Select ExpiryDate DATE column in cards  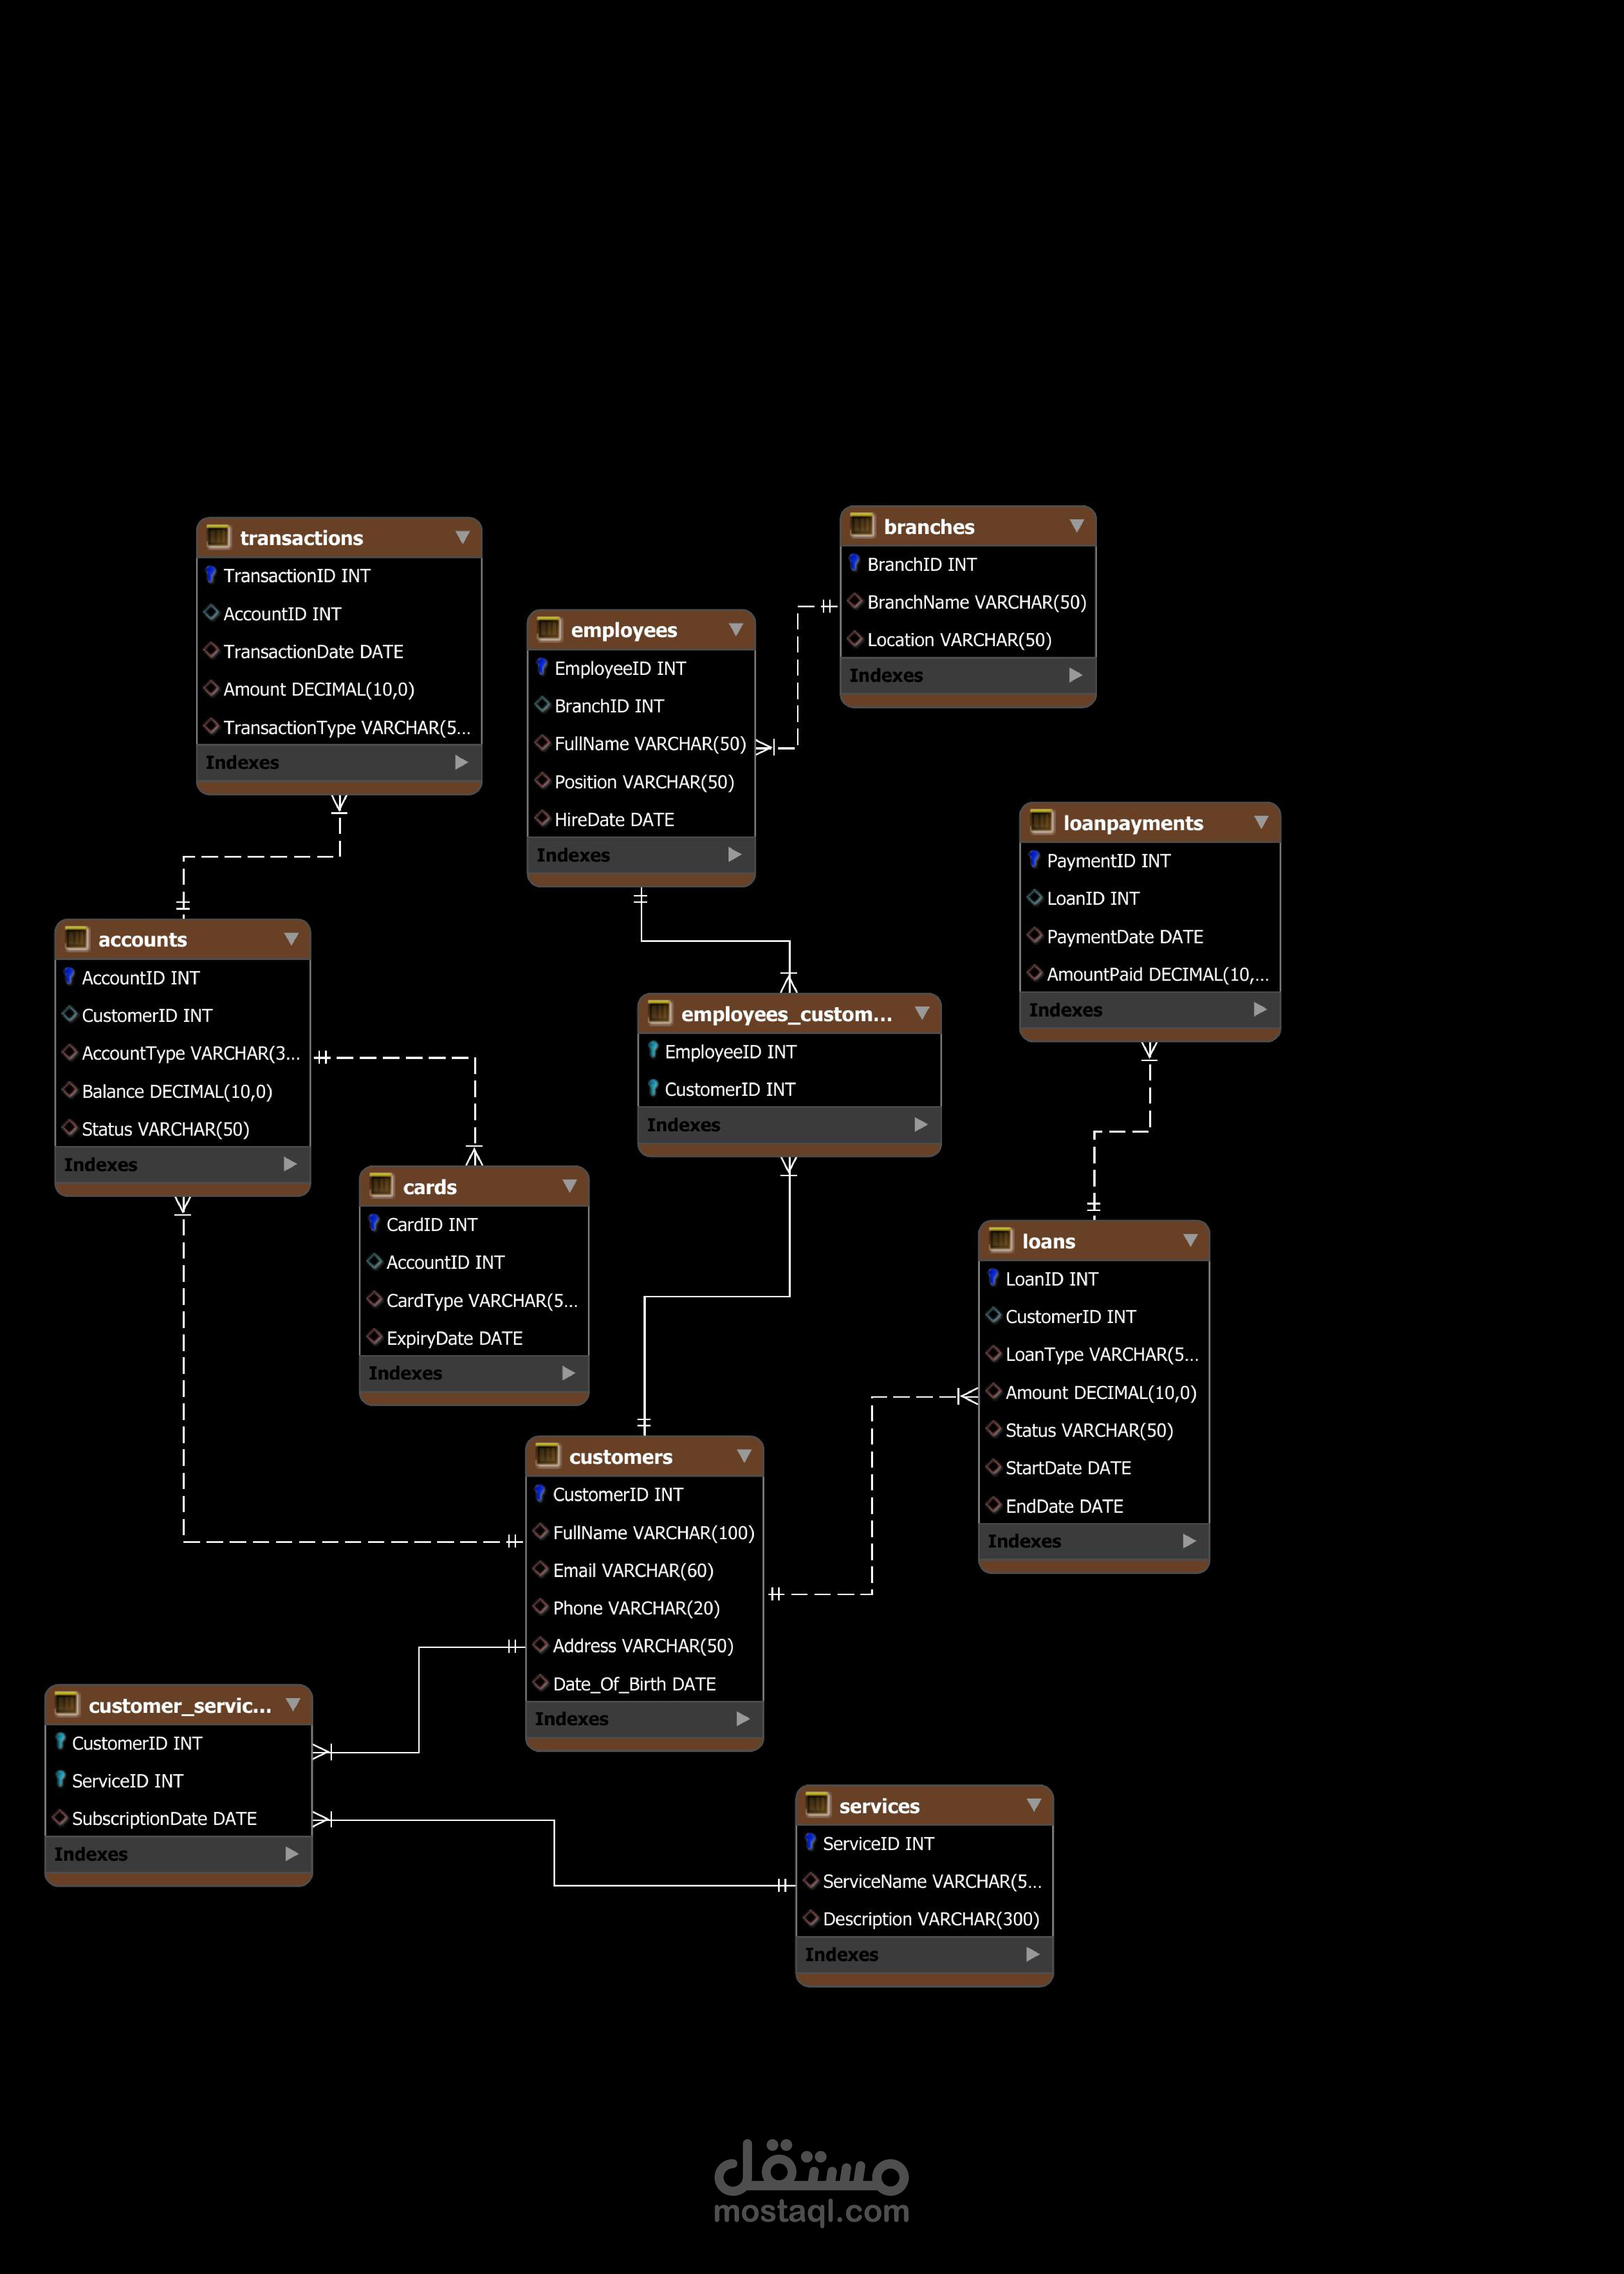[474, 1338]
